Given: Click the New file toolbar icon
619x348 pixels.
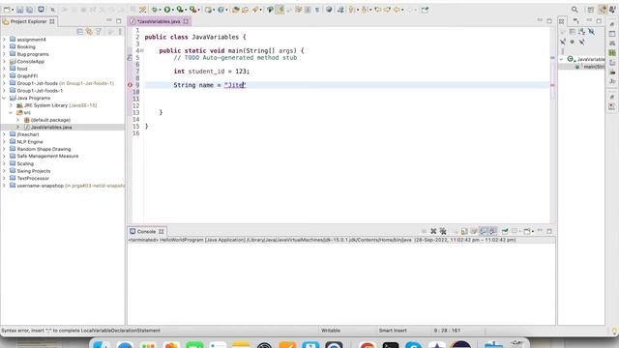Looking at the screenshot, I should (x=7, y=10).
